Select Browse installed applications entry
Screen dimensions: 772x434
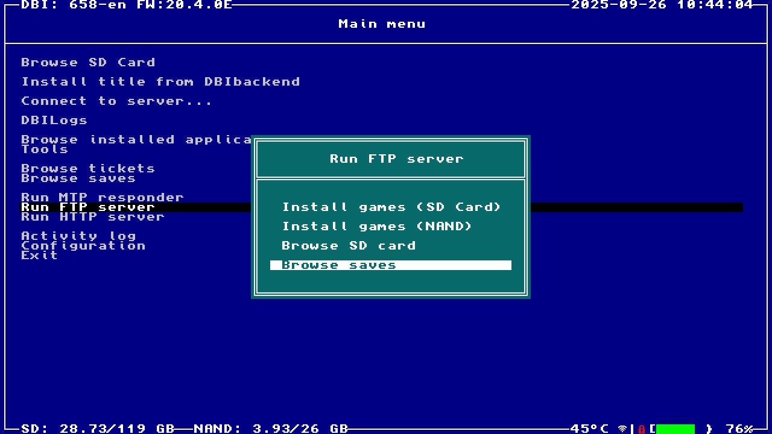click(x=136, y=140)
